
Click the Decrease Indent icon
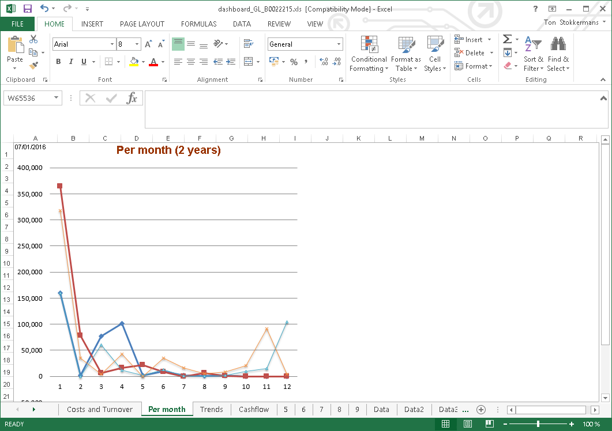[218, 62]
